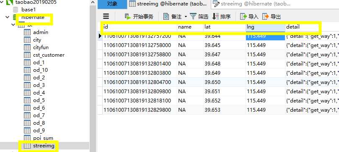This screenshot has width=339, height=152.
Task: Click the import (导入) icon
Action: coord(243,16)
